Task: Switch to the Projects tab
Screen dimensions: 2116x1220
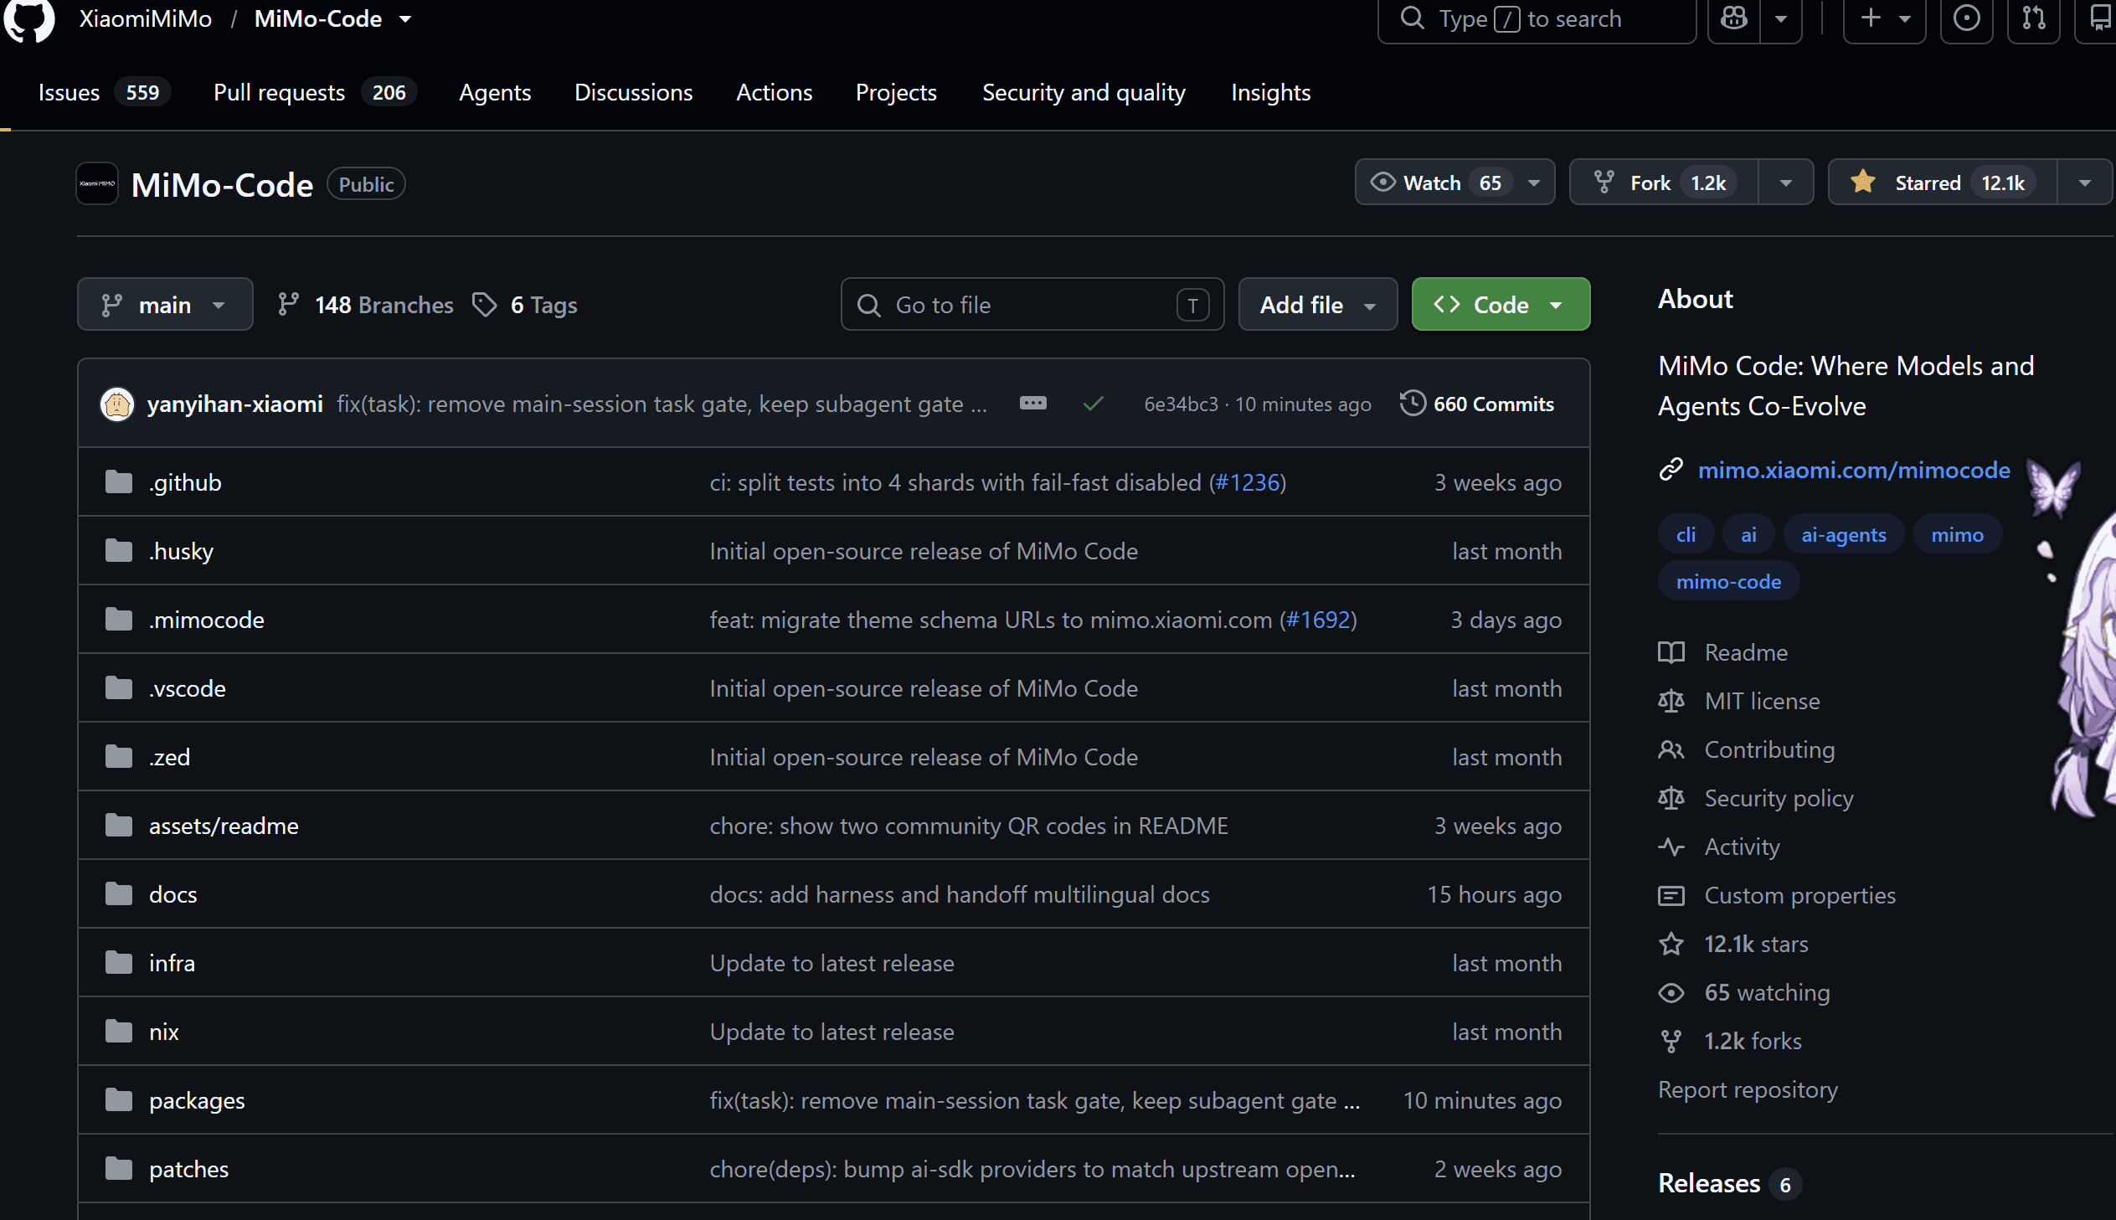Action: pyautogui.click(x=895, y=92)
